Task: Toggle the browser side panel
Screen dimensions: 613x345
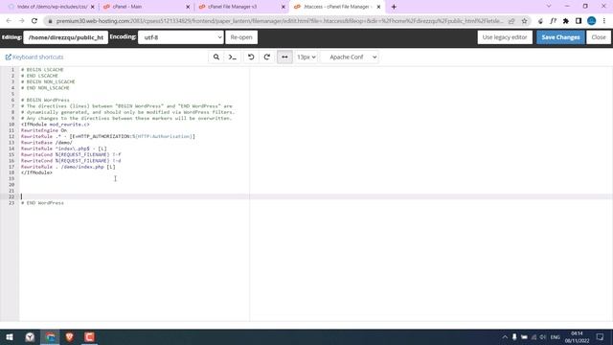Action: [579, 21]
